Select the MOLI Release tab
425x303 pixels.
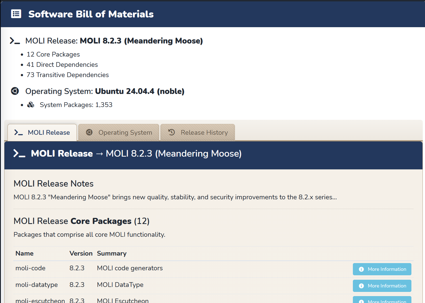tap(42, 133)
